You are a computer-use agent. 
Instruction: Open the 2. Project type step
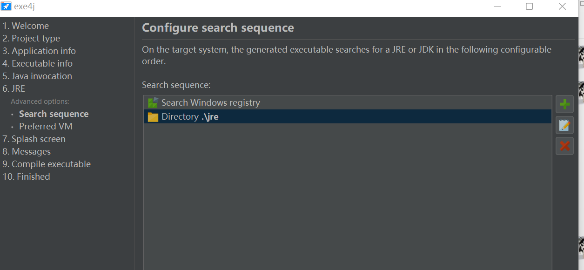point(31,39)
